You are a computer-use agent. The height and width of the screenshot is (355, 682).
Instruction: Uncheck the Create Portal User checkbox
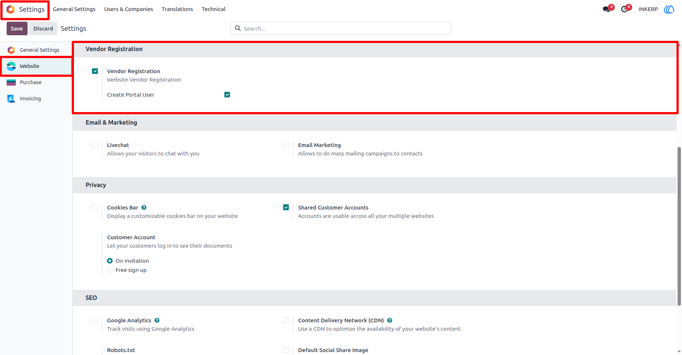click(x=227, y=95)
